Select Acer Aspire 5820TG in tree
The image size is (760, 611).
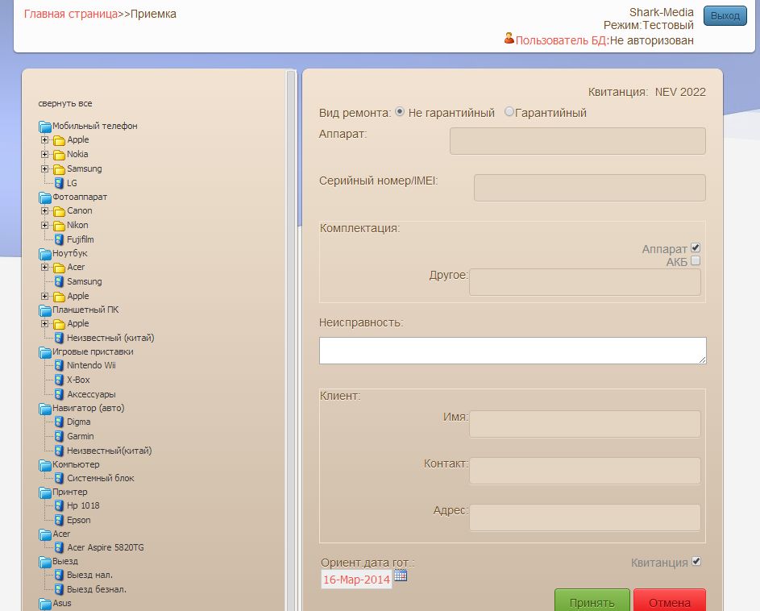coord(106,547)
